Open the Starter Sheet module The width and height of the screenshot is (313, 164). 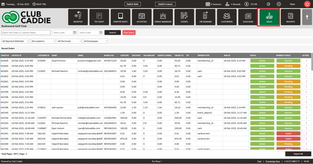pyautogui.click(x=121, y=17)
